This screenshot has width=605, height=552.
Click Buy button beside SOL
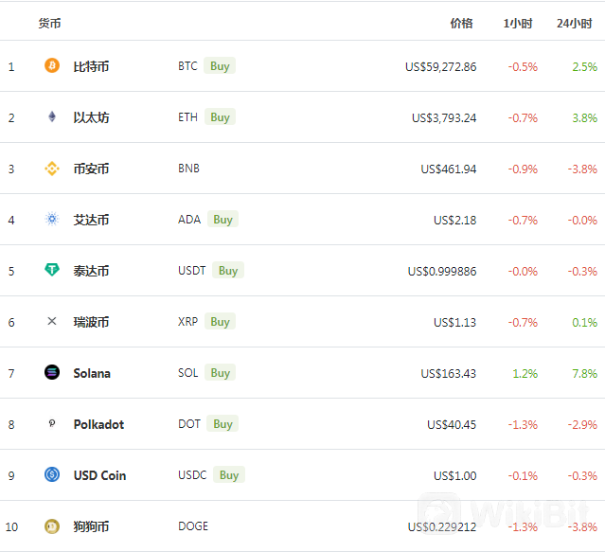click(x=220, y=373)
